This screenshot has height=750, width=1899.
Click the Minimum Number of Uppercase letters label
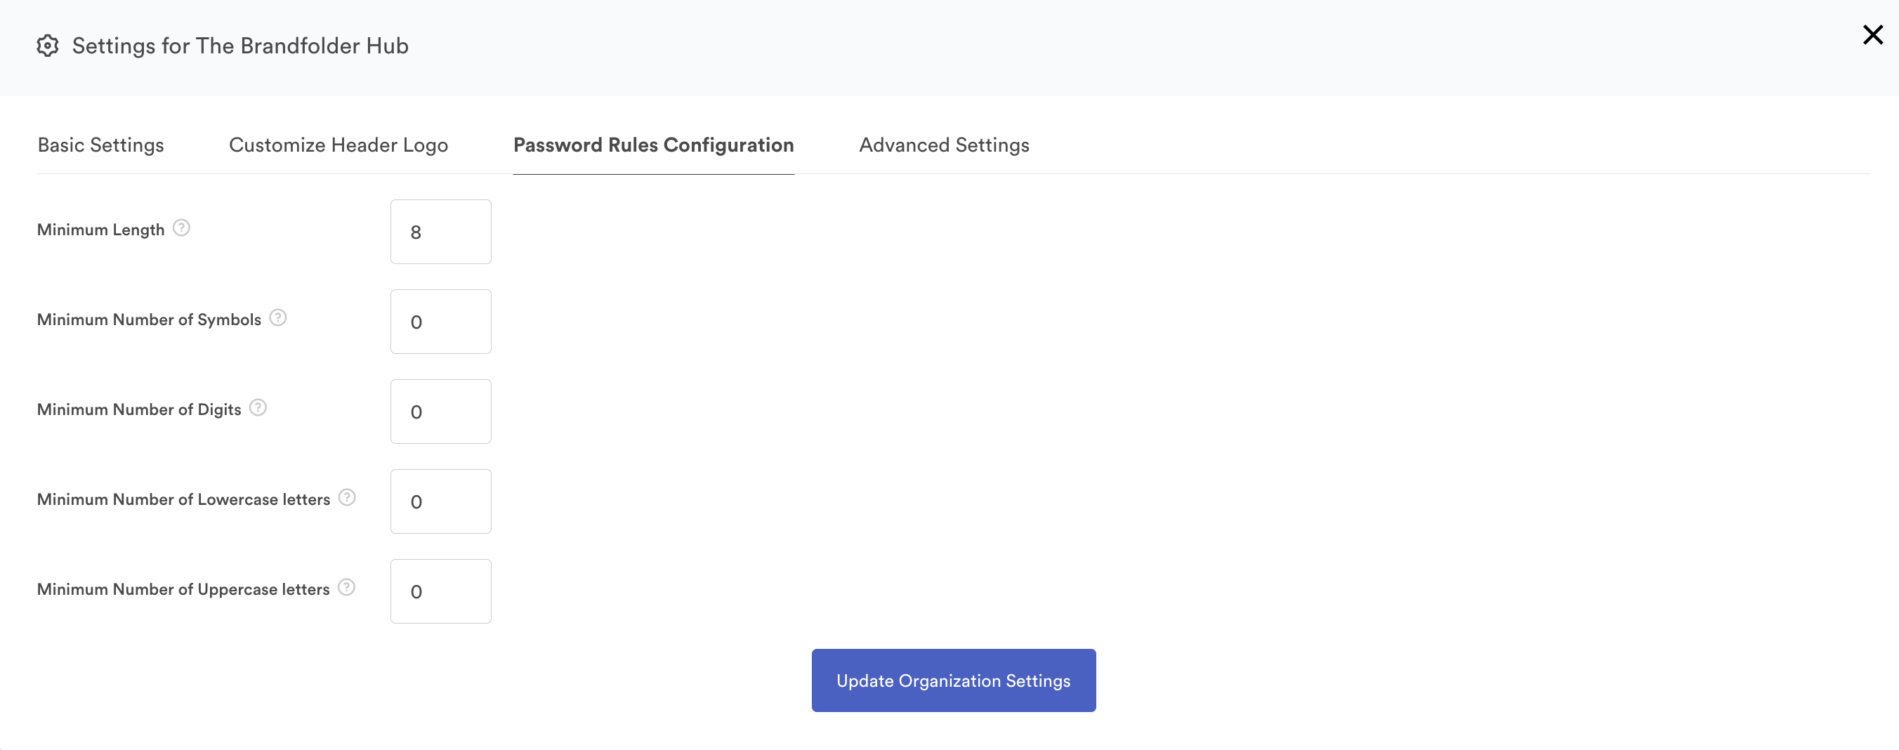coord(183,590)
